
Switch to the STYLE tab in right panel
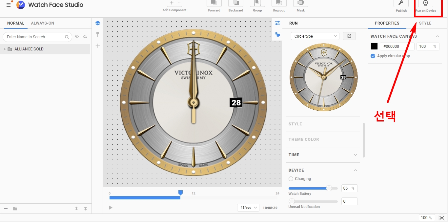pos(425,23)
